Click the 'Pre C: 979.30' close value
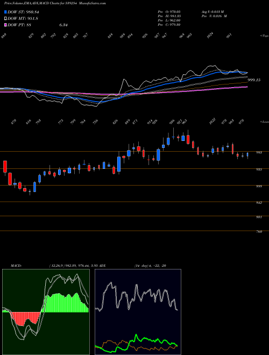This screenshot has height=355, width=269. 169,25
